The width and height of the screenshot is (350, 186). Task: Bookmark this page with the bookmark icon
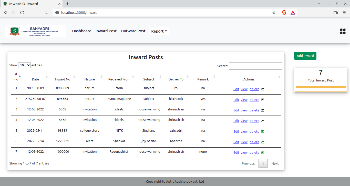pos(47,13)
